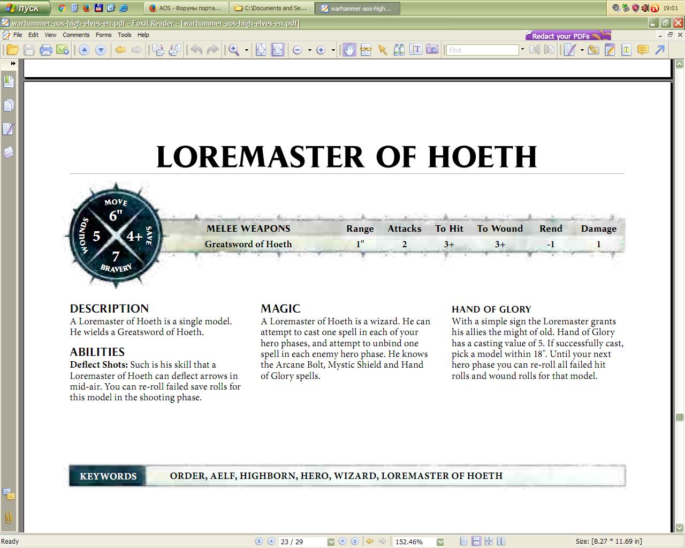The width and height of the screenshot is (685, 548).
Task: Open the zoom percentage dropdown
Action: coord(440,542)
